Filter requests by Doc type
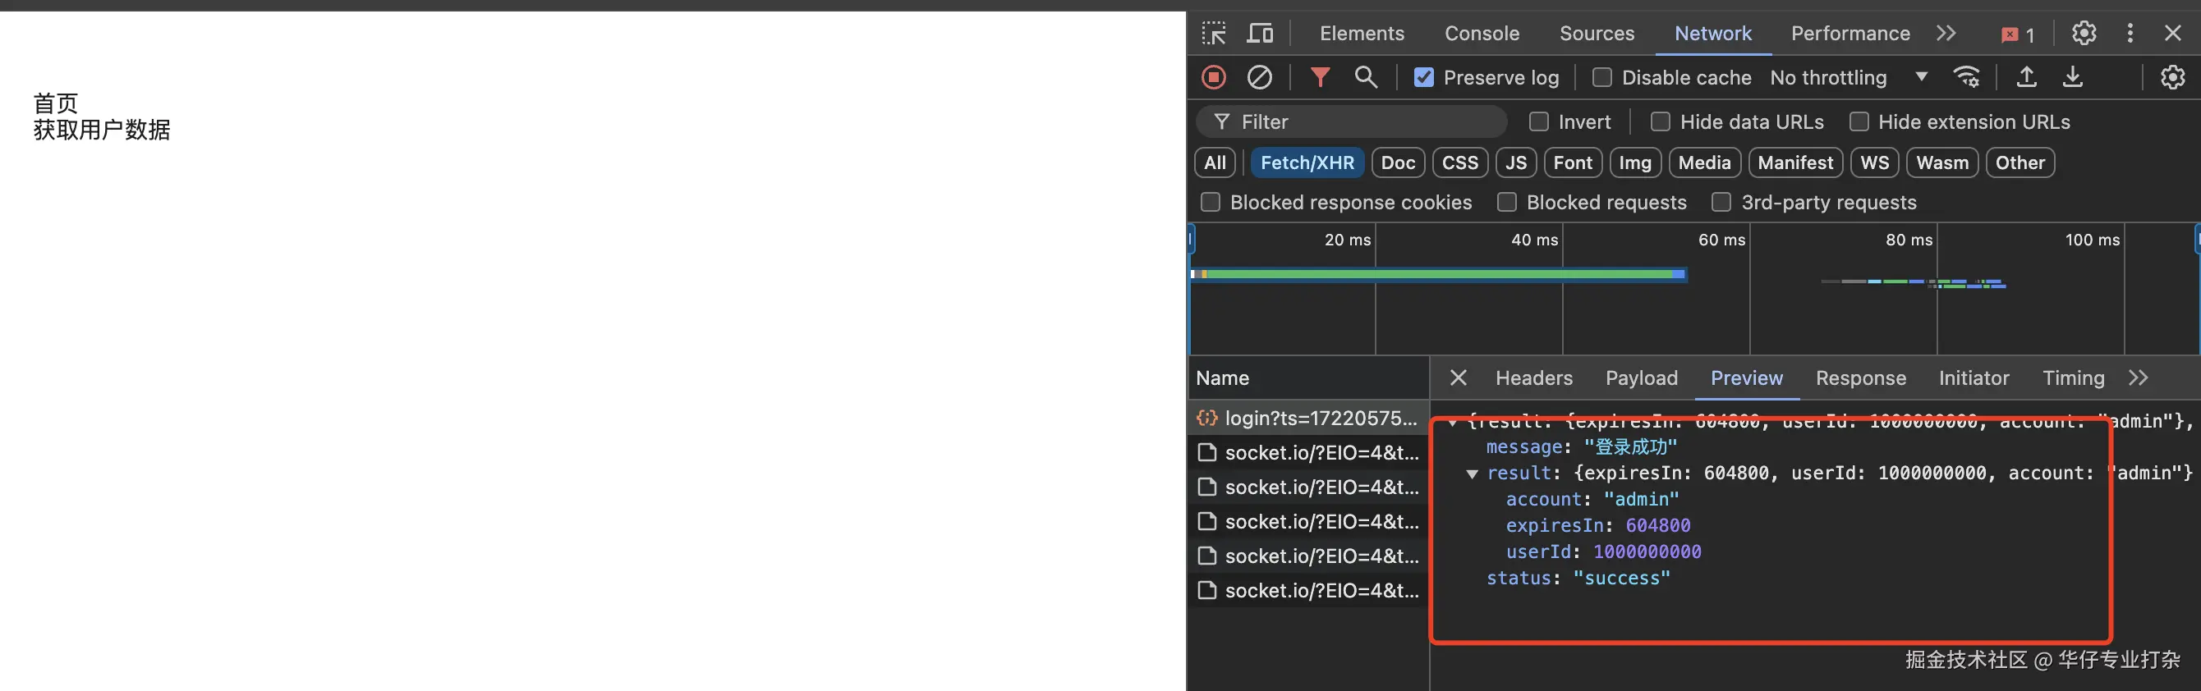 [x=1398, y=162]
